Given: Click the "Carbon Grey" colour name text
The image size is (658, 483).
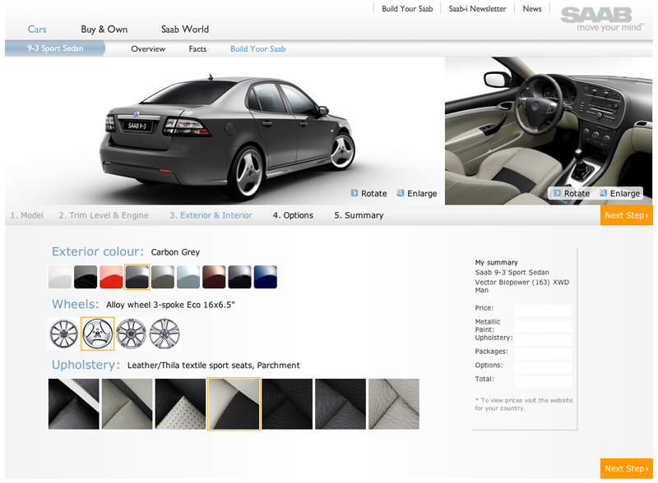Looking at the screenshot, I should pyautogui.click(x=175, y=252).
